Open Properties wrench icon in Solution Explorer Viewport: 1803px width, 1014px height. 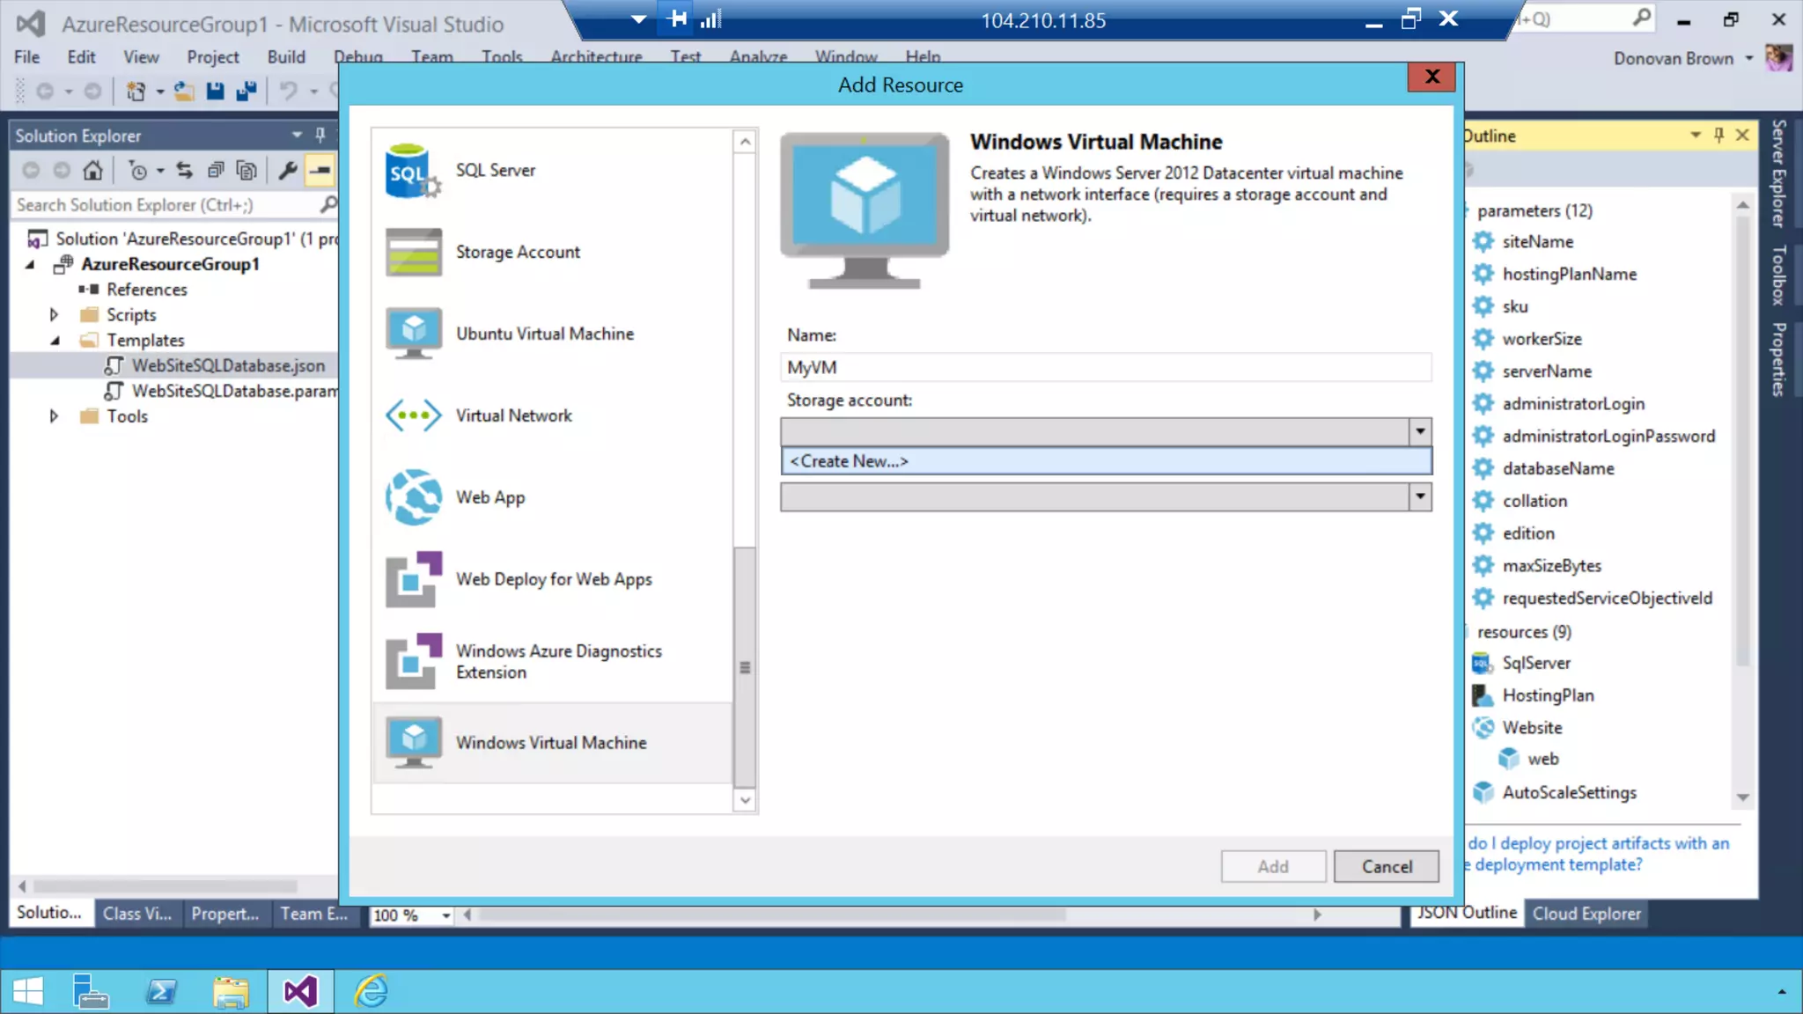click(288, 170)
